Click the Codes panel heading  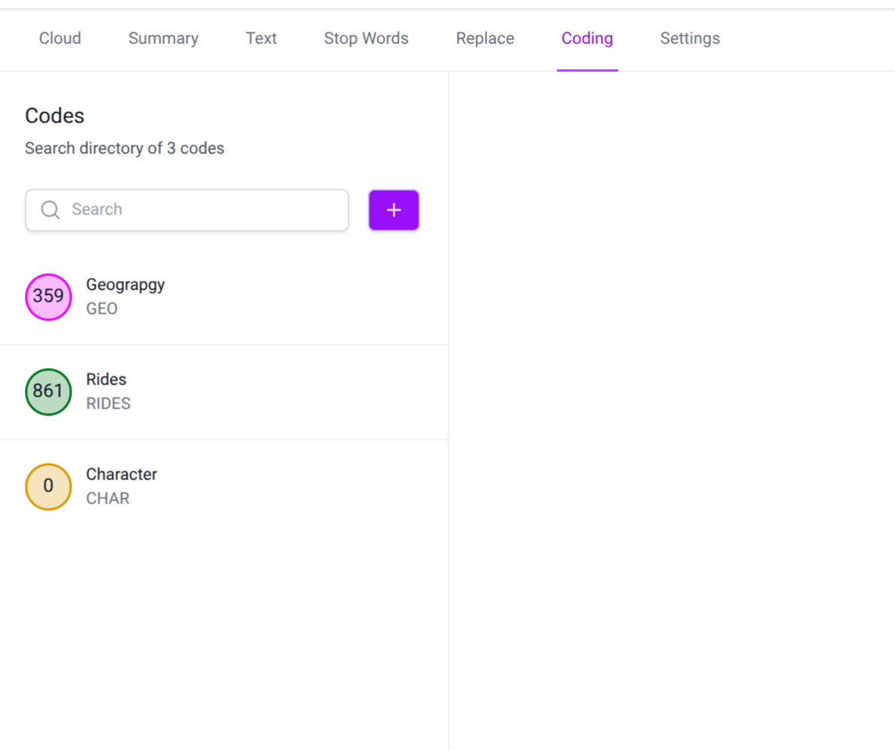(x=55, y=116)
